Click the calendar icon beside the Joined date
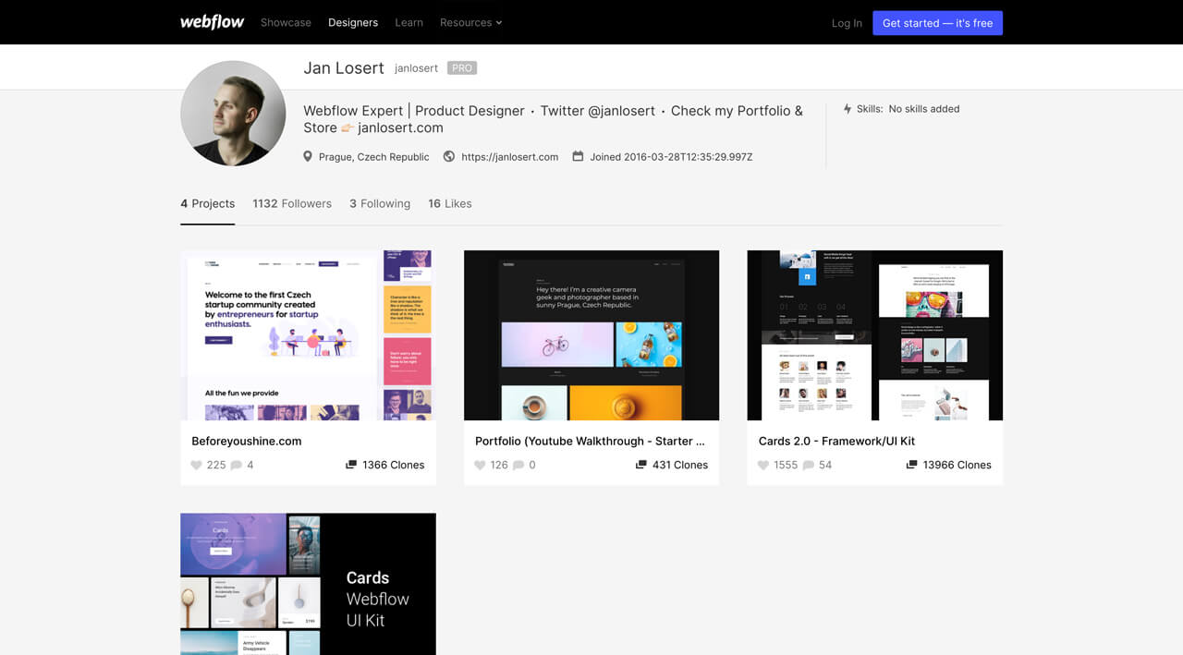1183x655 pixels. (578, 157)
